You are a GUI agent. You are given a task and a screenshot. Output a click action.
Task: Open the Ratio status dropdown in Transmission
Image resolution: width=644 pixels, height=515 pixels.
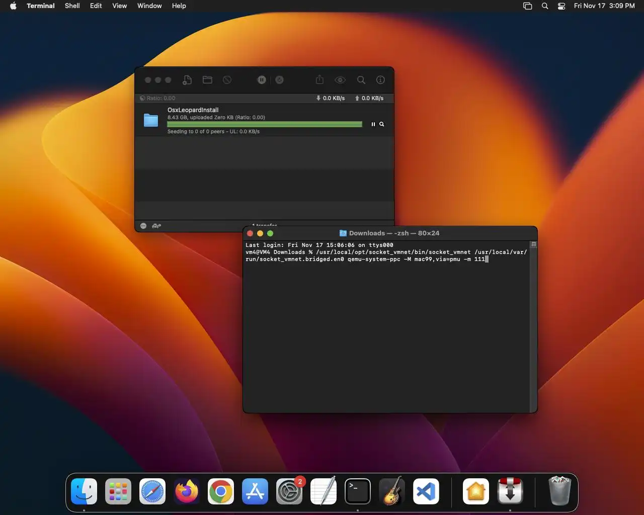tap(157, 98)
